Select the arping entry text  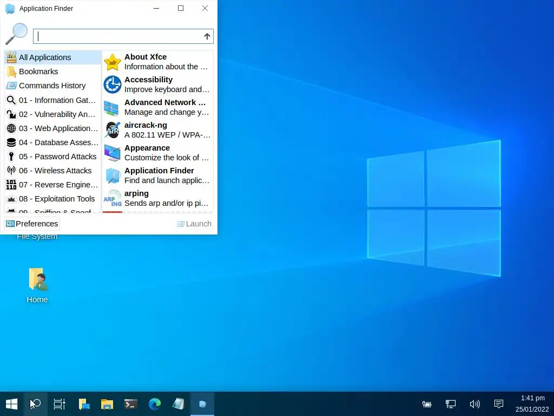click(167, 198)
